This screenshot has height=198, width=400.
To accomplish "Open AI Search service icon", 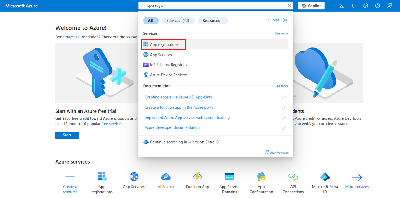I will (166, 177).
